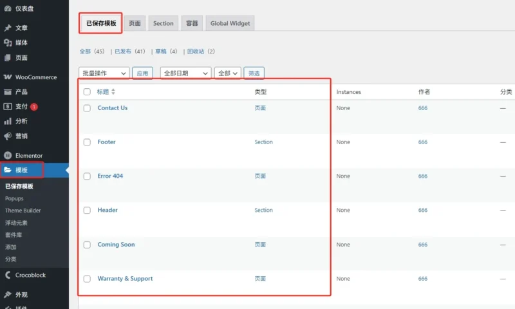Click the products box icon beside 产品
Image resolution: width=515 pixels, height=309 pixels.
pos(8,92)
